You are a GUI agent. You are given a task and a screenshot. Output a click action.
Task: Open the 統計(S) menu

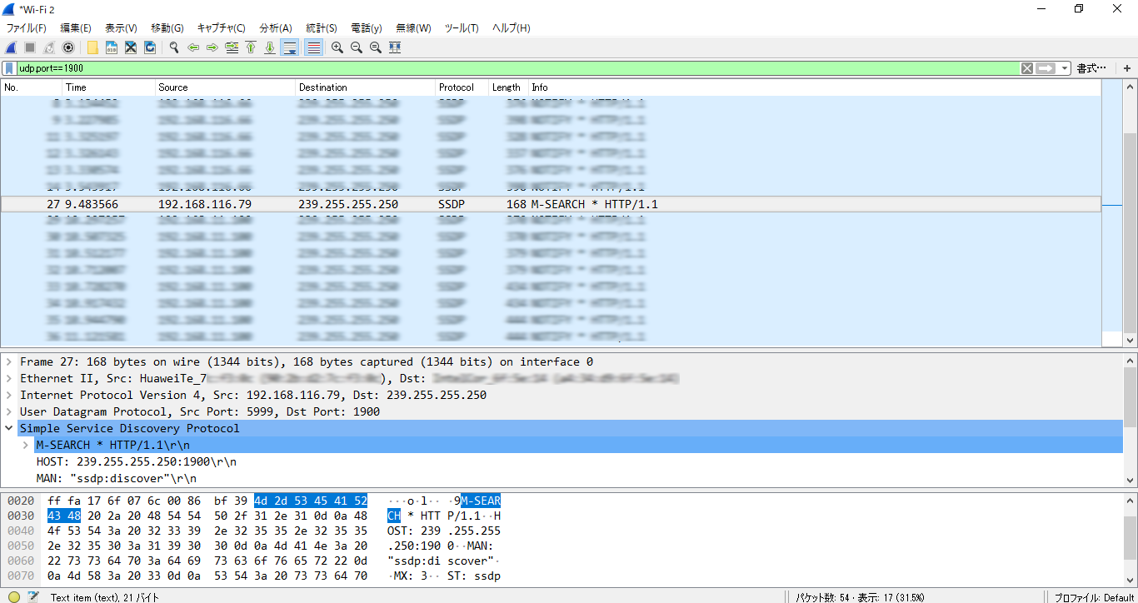tap(322, 28)
